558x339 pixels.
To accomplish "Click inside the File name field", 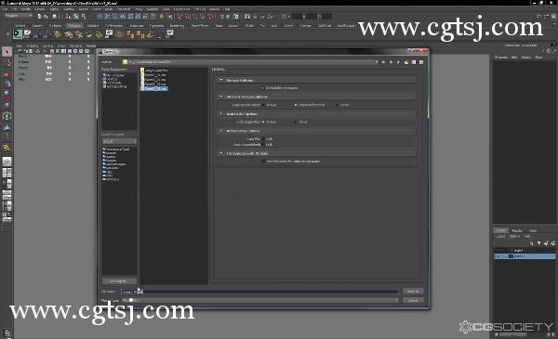I will pos(260,292).
